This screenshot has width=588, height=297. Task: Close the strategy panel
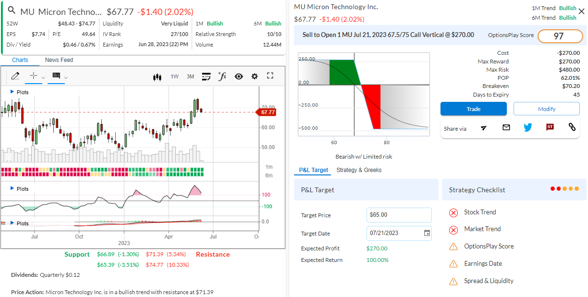click(x=581, y=12)
